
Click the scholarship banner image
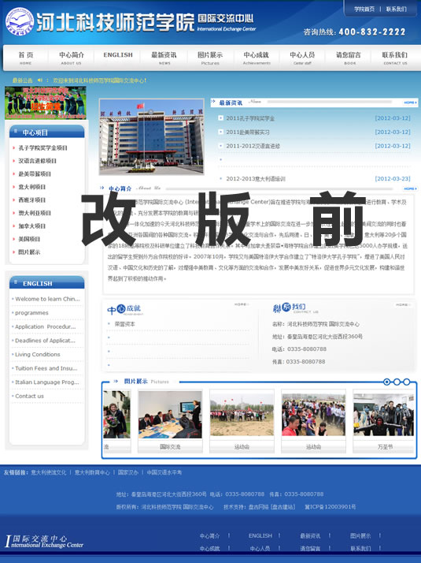(46, 103)
